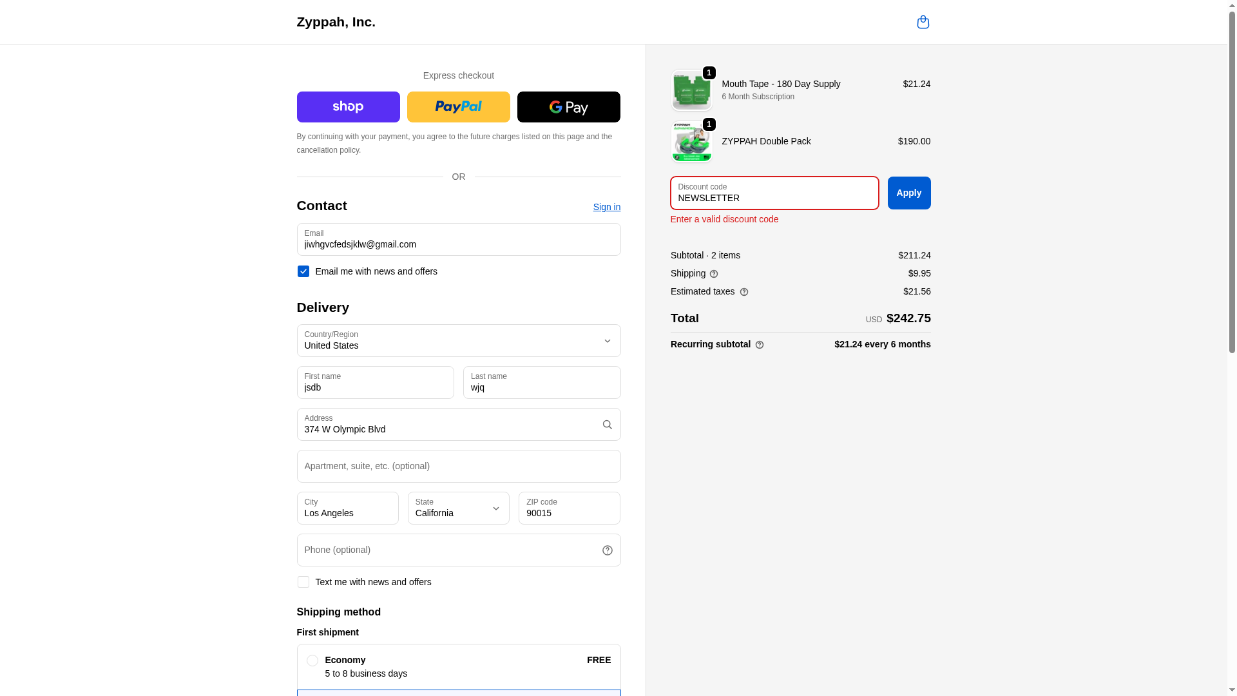Pay with Shop Pay express button
The image size is (1237, 696).
click(x=348, y=107)
